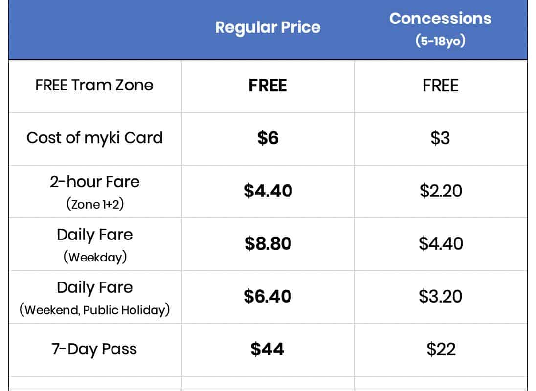The height and width of the screenshot is (391, 536).
Task: Select the $3.20 concession weekend fare
Action: pyautogui.click(x=440, y=296)
